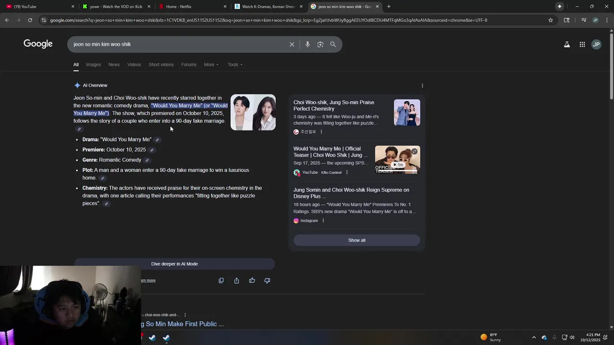Click Show all sources button
The width and height of the screenshot is (614, 345).
(x=356, y=240)
